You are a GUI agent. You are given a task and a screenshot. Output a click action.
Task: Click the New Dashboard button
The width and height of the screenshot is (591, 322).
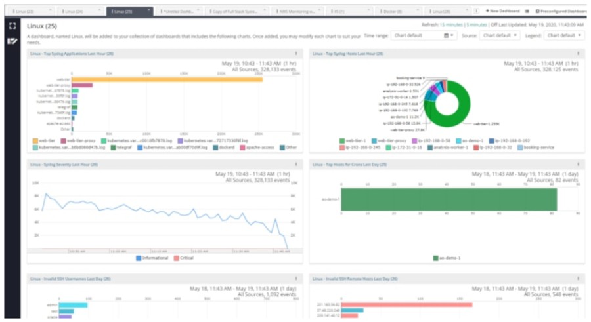(x=502, y=11)
